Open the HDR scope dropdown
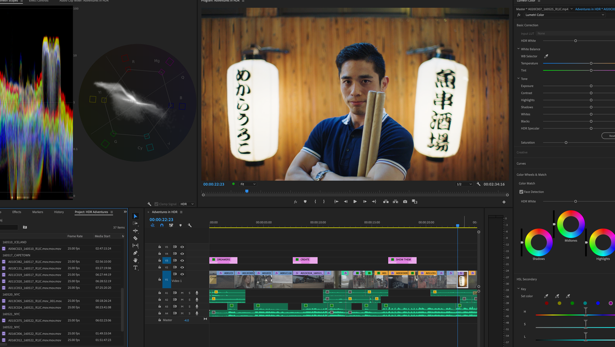615x347 pixels. [187, 204]
